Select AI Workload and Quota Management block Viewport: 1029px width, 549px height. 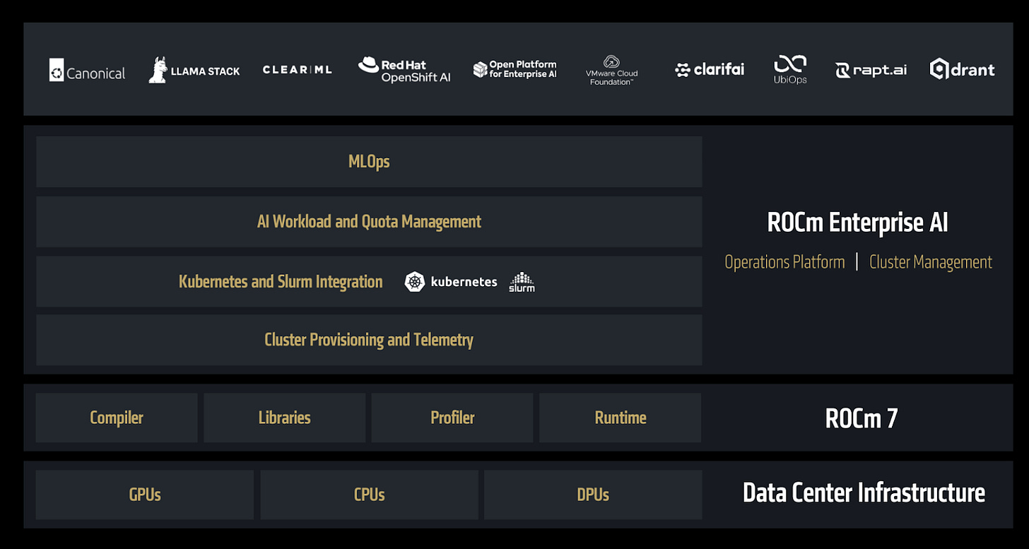[x=369, y=222]
